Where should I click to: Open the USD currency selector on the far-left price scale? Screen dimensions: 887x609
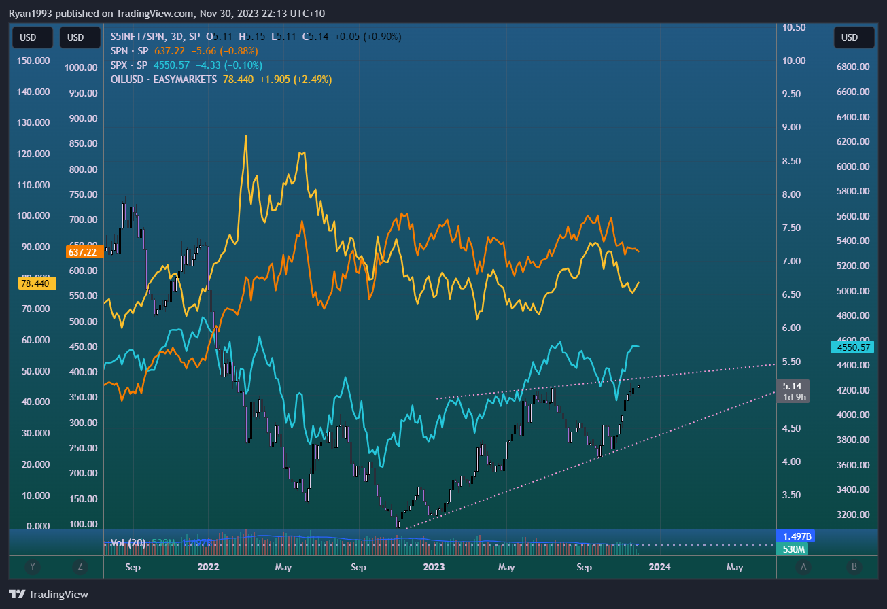click(x=31, y=37)
